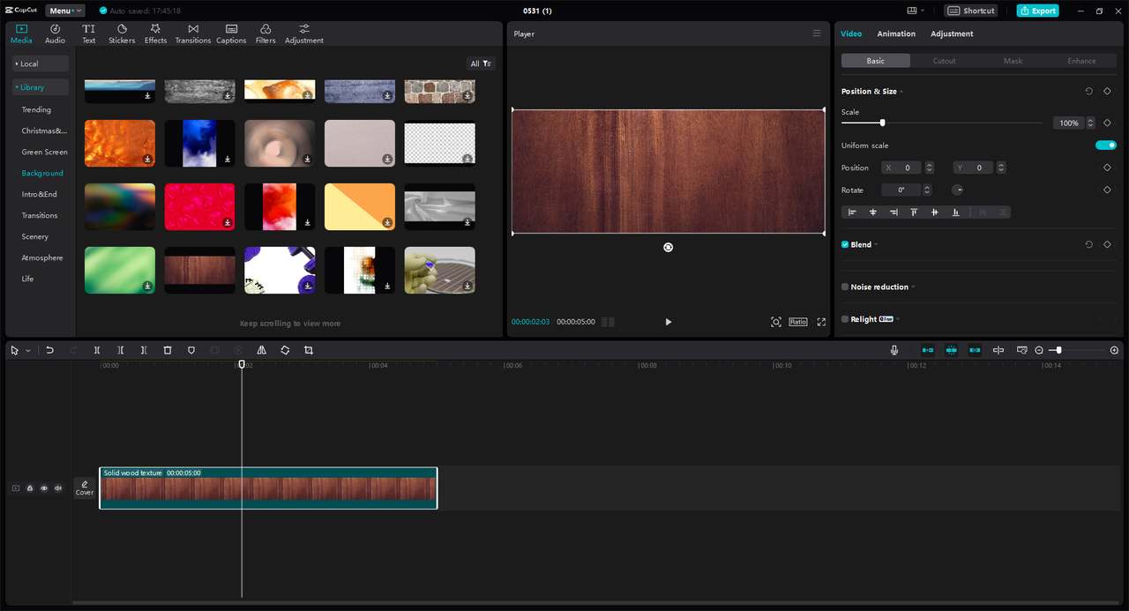The height and width of the screenshot is (611, 1129).
Task: Zoom in the timeline with plus icon
Action: point(1114,350)
